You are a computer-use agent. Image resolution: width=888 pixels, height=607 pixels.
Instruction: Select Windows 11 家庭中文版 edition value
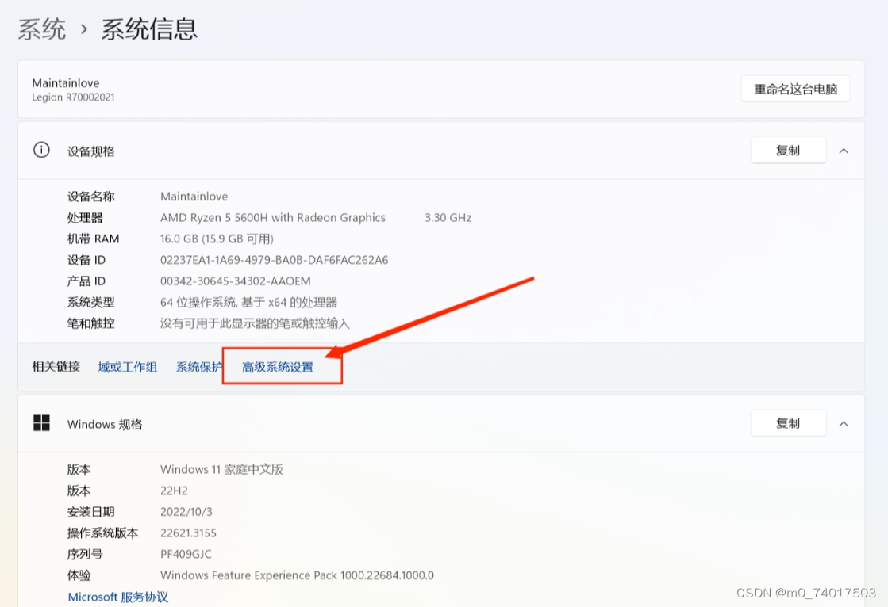point(221,470)
